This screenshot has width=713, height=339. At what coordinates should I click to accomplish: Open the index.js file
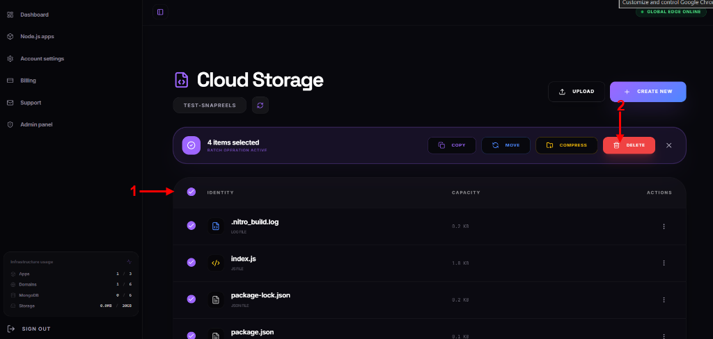(x=244, y=259)
